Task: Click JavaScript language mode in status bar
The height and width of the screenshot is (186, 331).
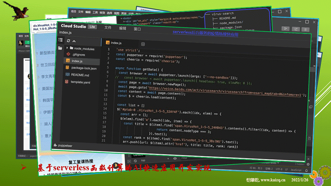Action: [x=296, y=170]
